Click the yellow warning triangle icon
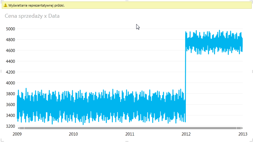The height and width of the screenshot is (143, 255). 5,5
